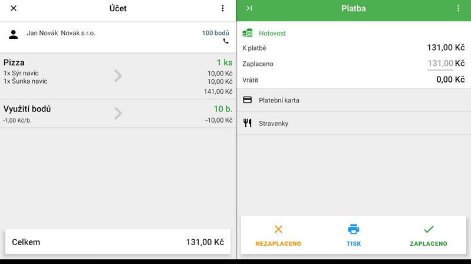The height and width of the screenshot is (264, 471).
Task: Tap the customer person icon
Action: 13,35
